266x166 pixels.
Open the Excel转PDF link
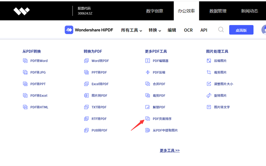click(100, 84)
